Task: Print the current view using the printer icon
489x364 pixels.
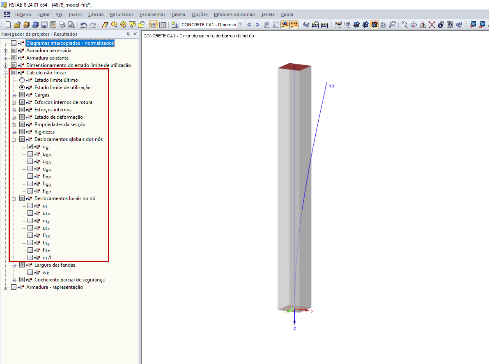Action: point(62,25)
